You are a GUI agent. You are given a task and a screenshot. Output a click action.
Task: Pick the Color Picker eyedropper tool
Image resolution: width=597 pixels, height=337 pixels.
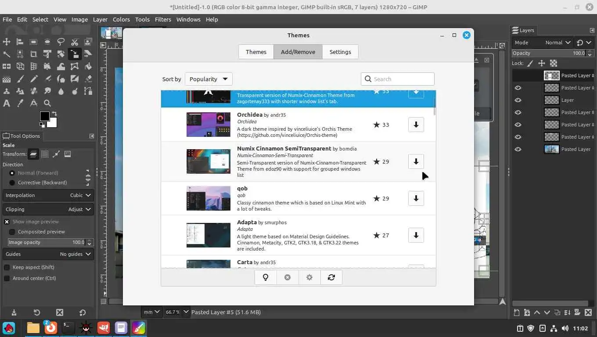click(x=20, y=104)
